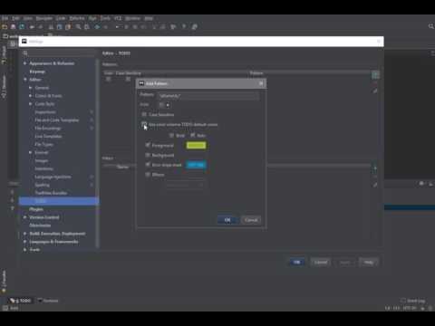Open the Icon dropdown in Add Pattern
The height and width of the screenshot is (326, 435).
165,105
